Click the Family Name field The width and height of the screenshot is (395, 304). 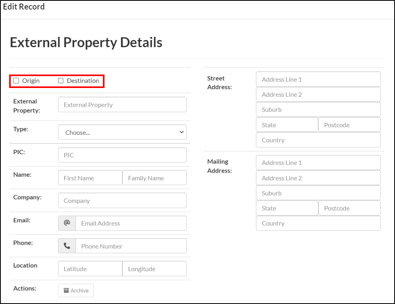tap(154, 178)
